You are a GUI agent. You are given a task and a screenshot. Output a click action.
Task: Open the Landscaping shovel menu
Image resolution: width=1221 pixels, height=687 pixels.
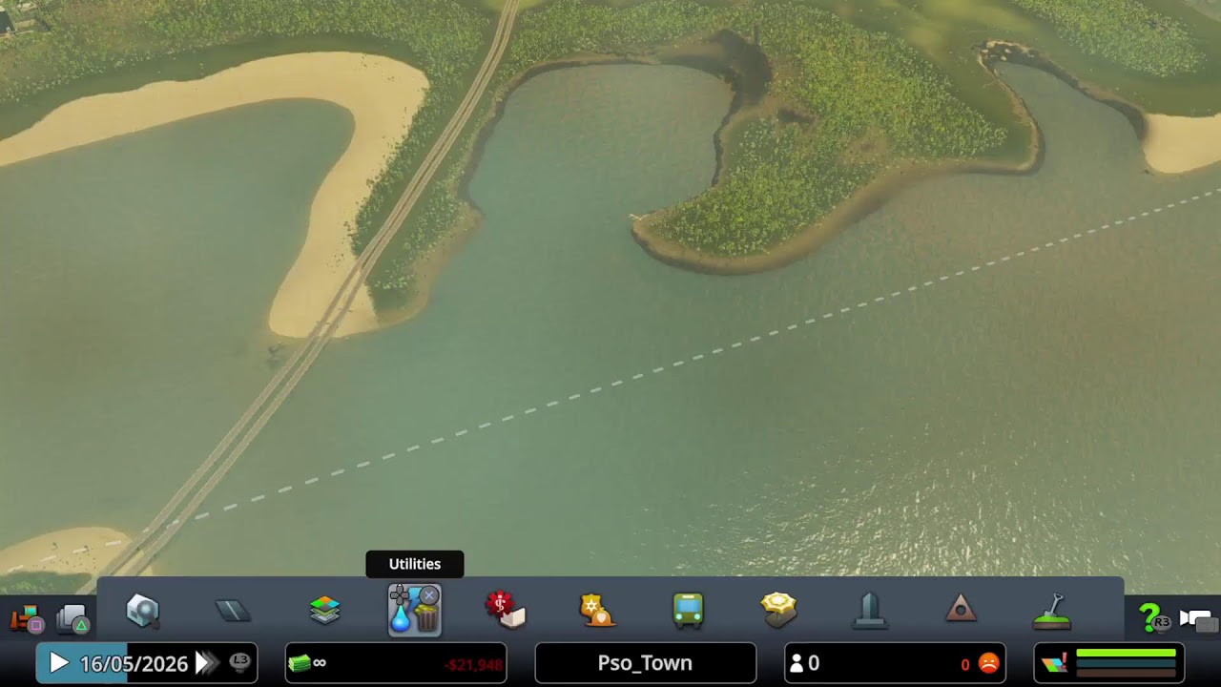tap(1052, 612)
